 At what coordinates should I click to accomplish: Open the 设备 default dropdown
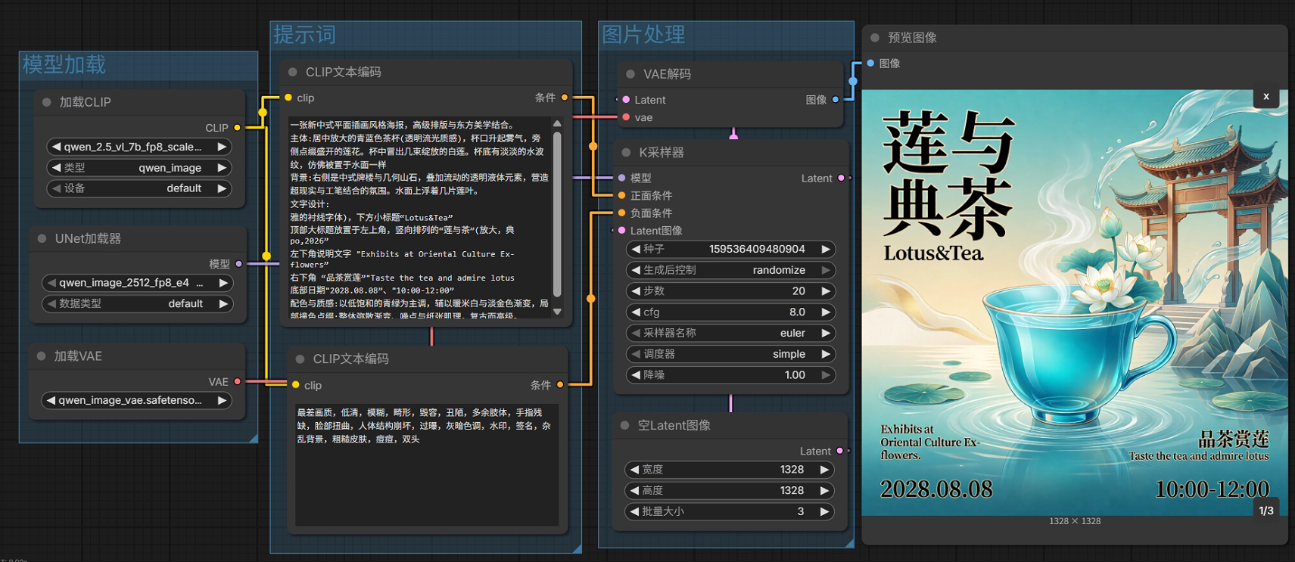pos(139,188)
